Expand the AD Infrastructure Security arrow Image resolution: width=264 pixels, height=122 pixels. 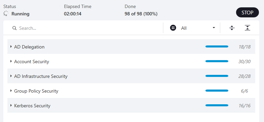(x=11, y=76)
